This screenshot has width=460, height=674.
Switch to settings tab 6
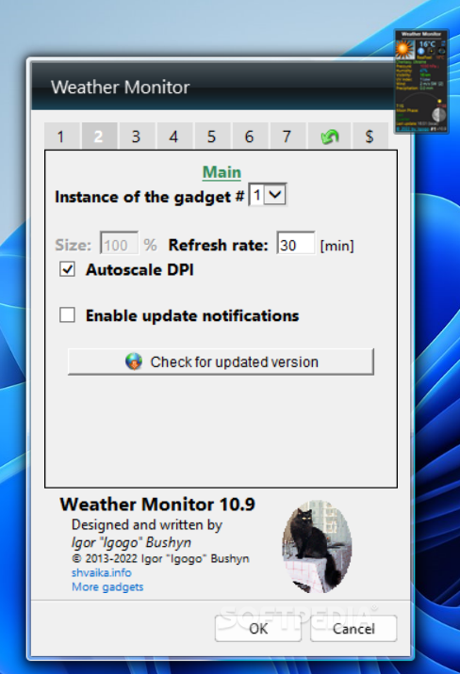pyautogui.click(x=249, y=136)
